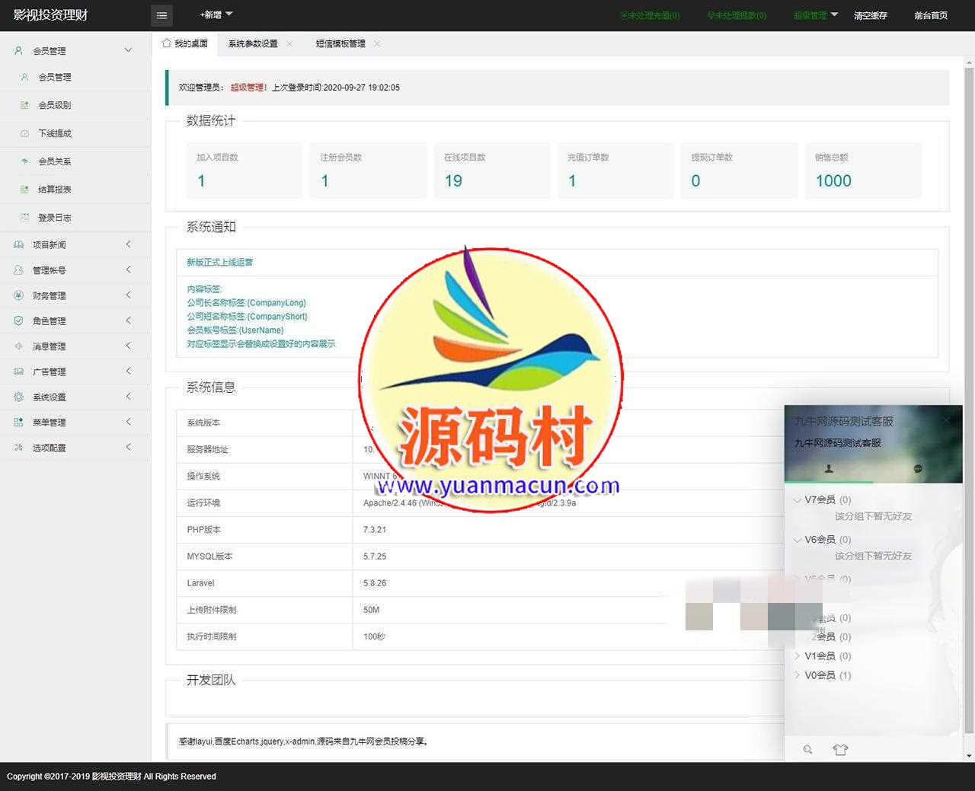The height and width of the screenshot is (791, 975).
Task: Click the 清空缓存 button
Action: click(x=870, y=15)
